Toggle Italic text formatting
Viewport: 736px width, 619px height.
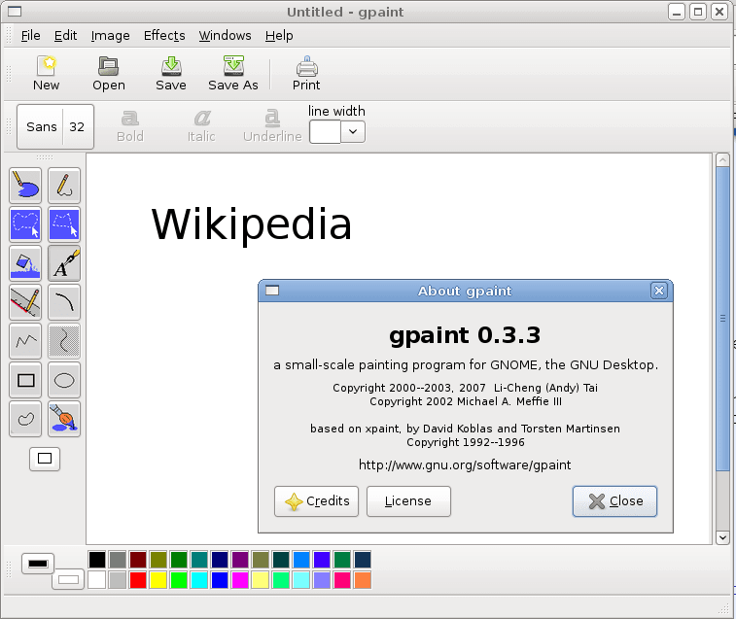[x=201, y=125]
